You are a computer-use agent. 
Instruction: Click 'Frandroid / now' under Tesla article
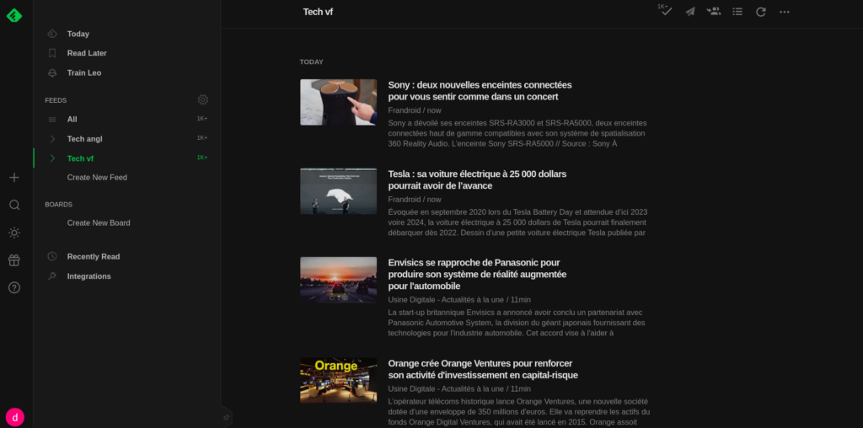click(415, 200)
